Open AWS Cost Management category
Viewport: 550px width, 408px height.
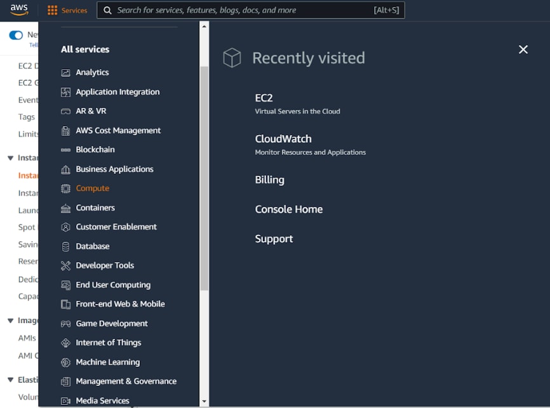118,131
